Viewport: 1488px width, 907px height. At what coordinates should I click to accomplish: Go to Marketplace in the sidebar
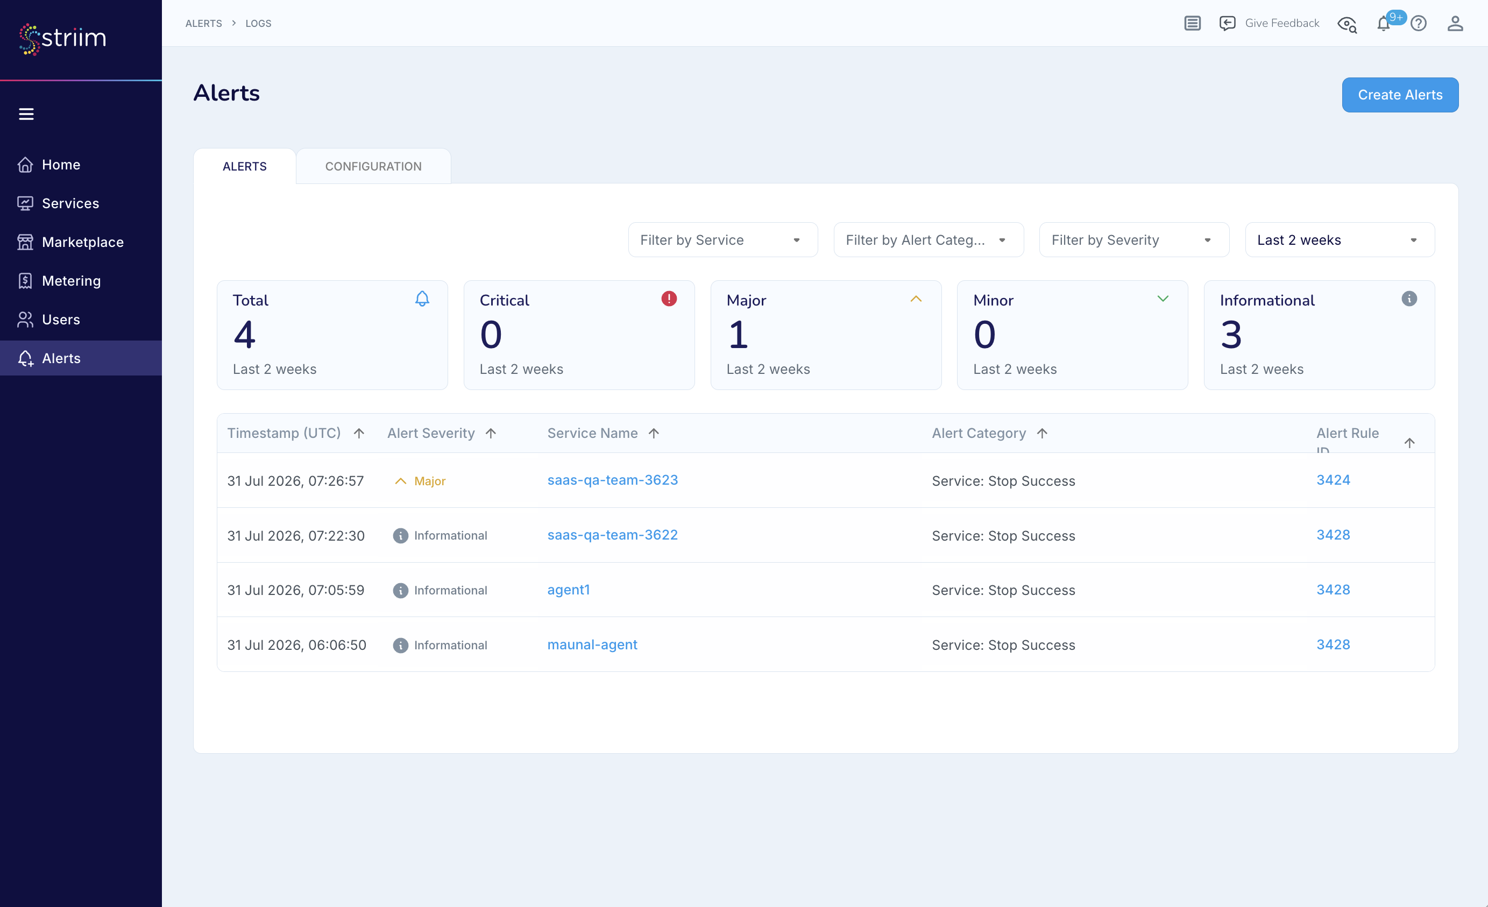81,242
